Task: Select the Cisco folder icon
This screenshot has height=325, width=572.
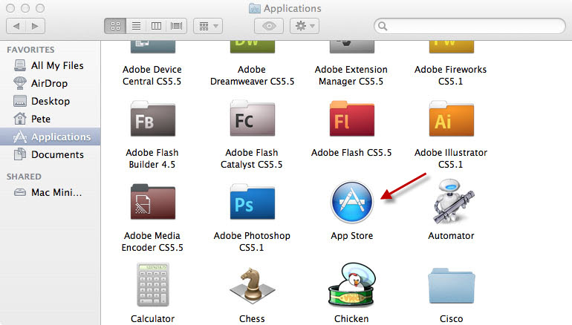Action: (x=452, y=286)
